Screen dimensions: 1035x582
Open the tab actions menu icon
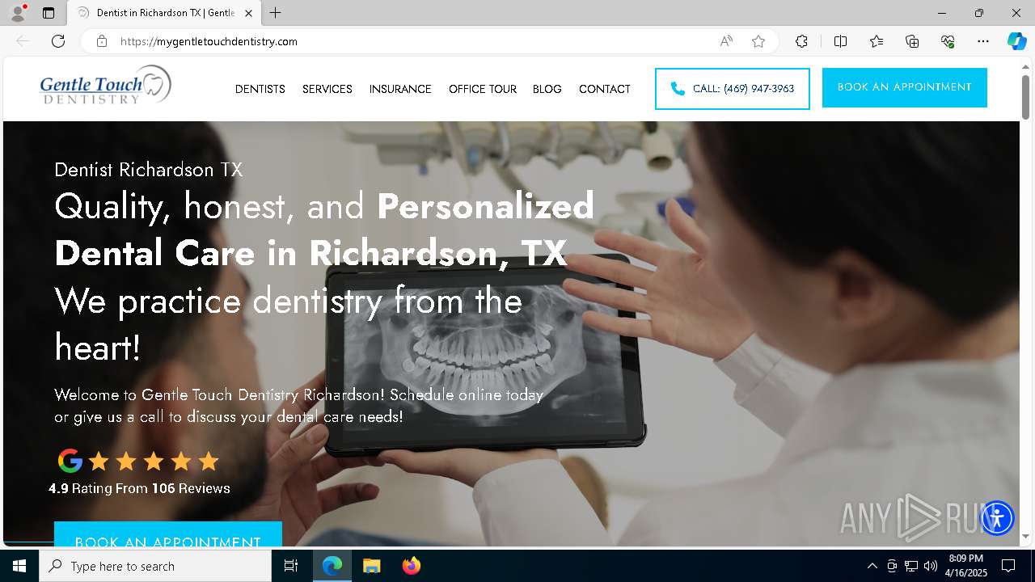49,13
